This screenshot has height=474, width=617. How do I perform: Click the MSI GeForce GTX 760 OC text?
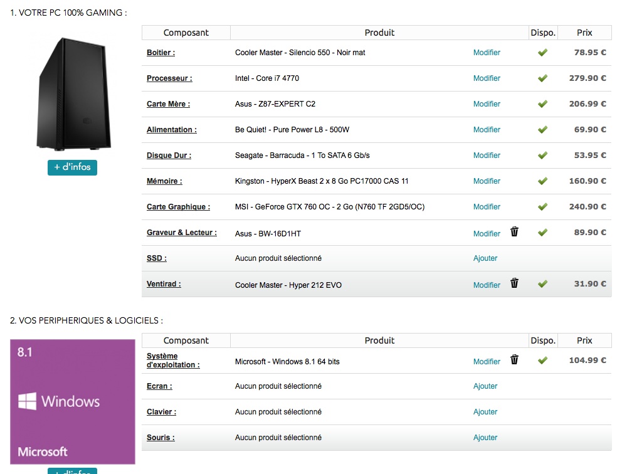point(330,206)
